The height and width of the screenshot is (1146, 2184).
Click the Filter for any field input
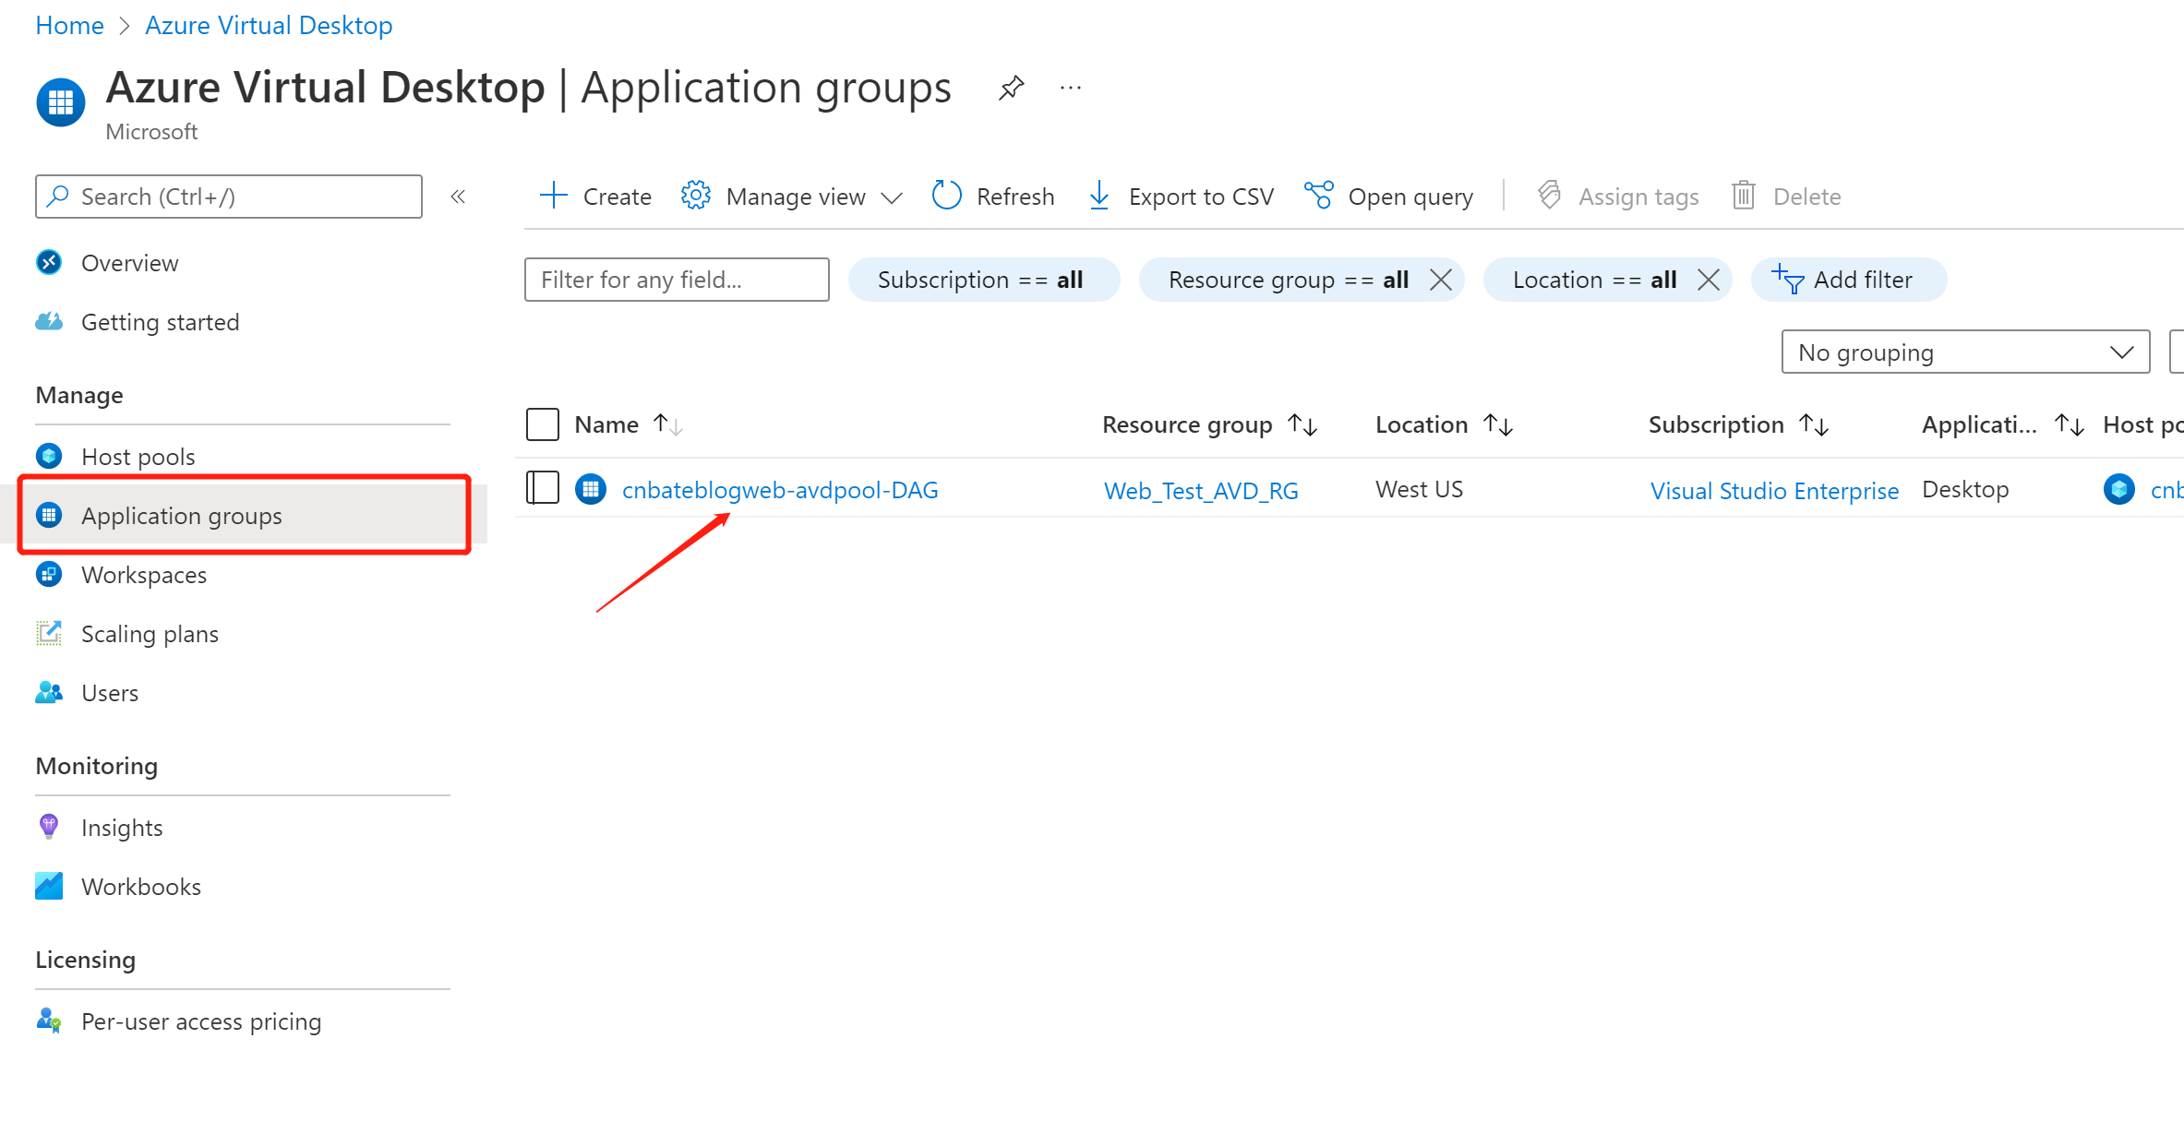[x=676, y=280]
